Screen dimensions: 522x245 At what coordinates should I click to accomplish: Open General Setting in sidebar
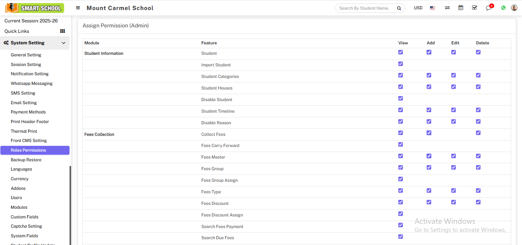pyautogui.click(x=26, y=55)
